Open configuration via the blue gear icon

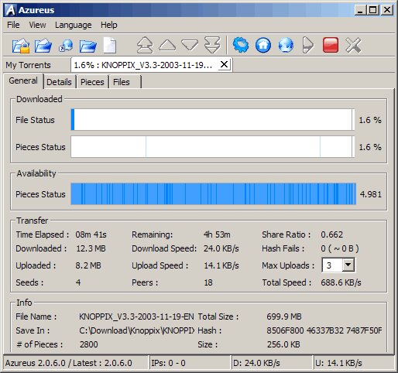(241, 45)
